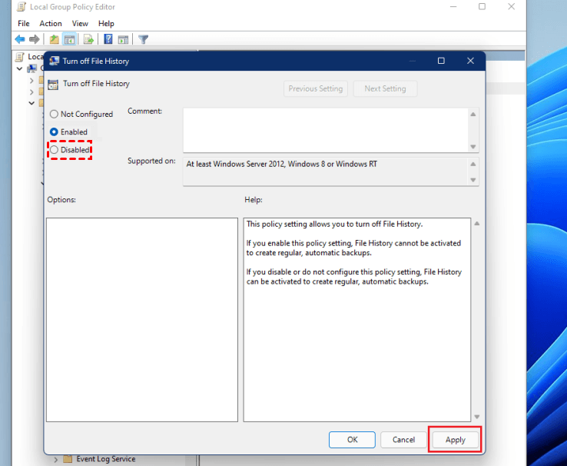Open the Help question mark icon
Image resolution: width=567 pixels, height=466 pixels.
tap(108, 39)
